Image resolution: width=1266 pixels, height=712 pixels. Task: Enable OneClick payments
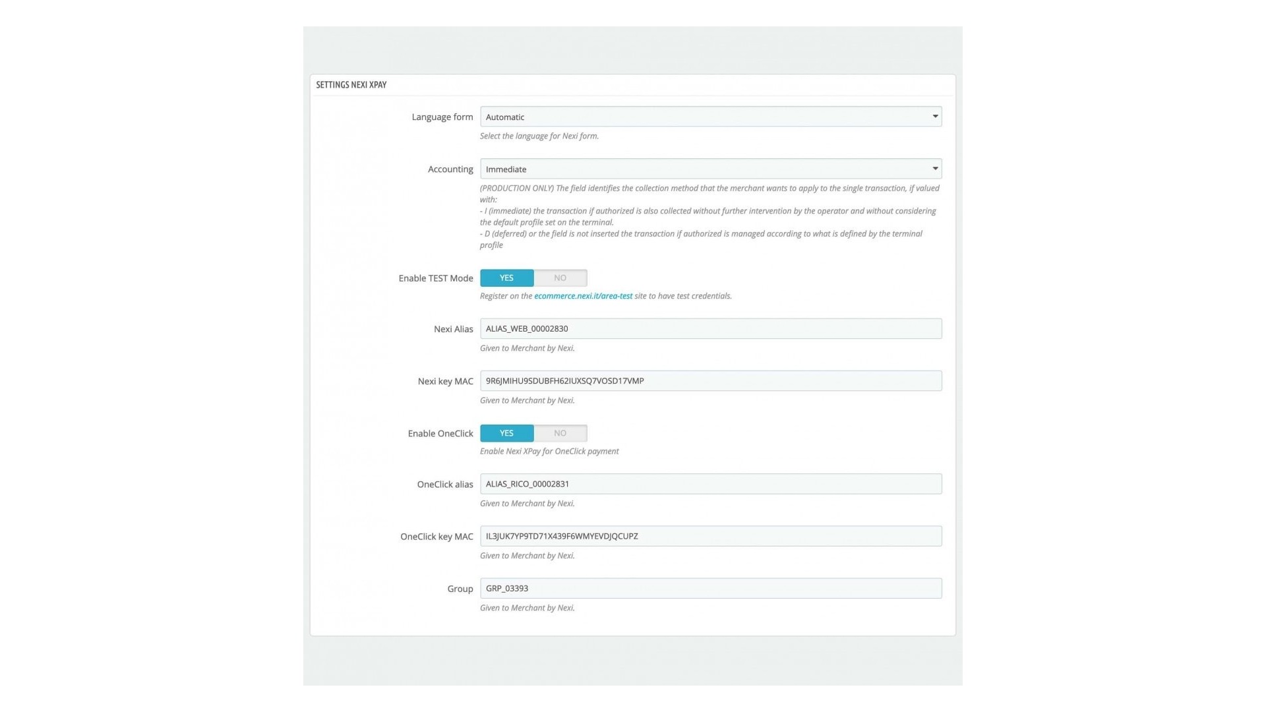click(506, 433)
